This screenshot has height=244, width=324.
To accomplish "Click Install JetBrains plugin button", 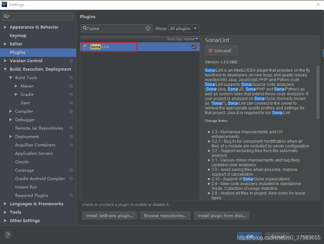I will pos(109,215).
